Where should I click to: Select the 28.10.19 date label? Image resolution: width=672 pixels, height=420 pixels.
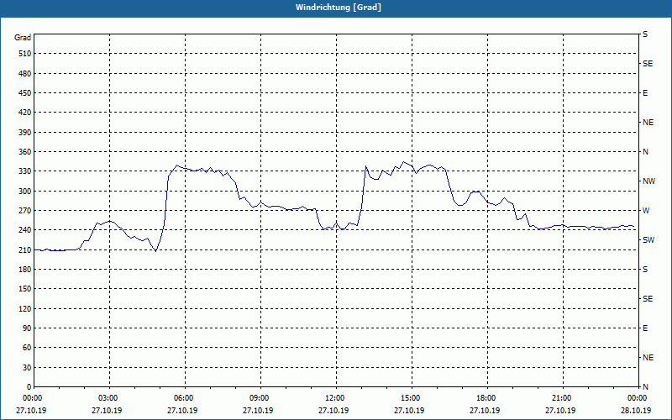637,411
